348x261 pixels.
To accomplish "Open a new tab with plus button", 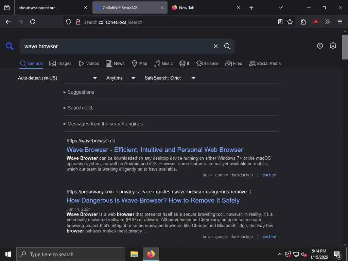I will point(251,8).
